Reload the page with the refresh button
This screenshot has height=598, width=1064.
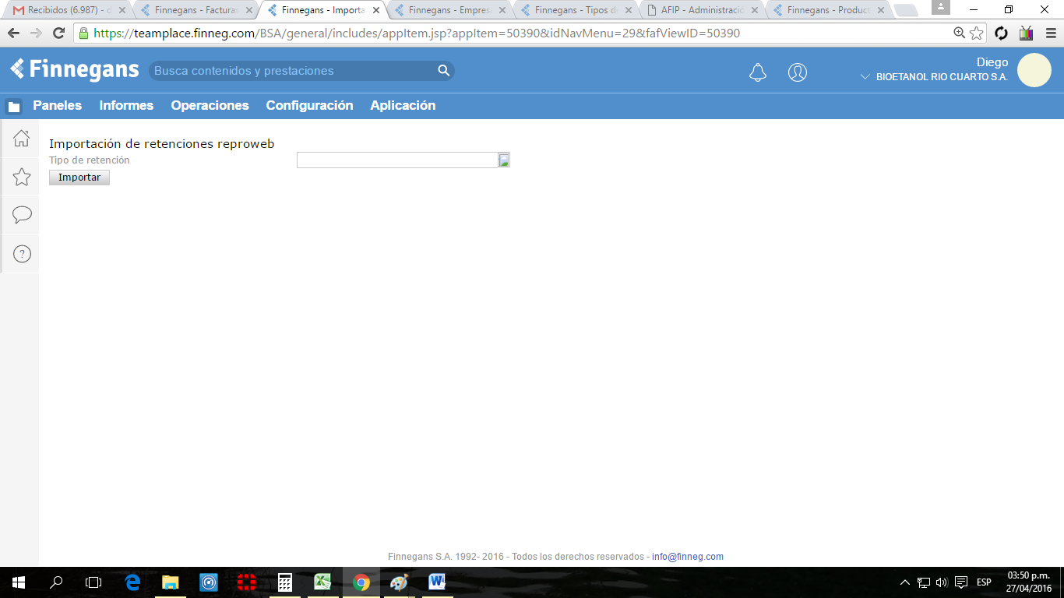tap(58, 33)
